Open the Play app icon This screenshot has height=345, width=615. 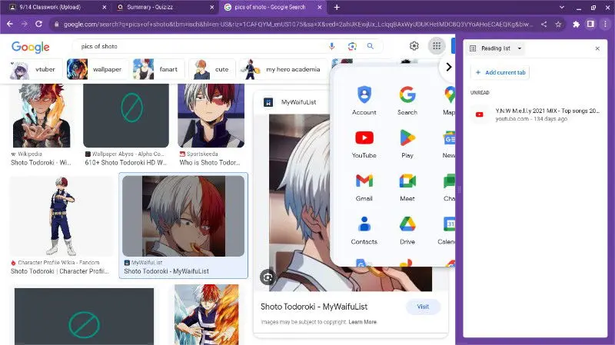coord(407,144)
